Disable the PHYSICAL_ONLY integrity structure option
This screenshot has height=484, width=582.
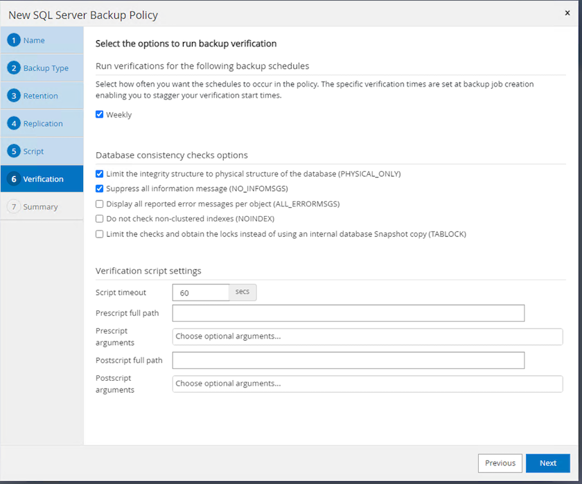(x=100, y=174)
